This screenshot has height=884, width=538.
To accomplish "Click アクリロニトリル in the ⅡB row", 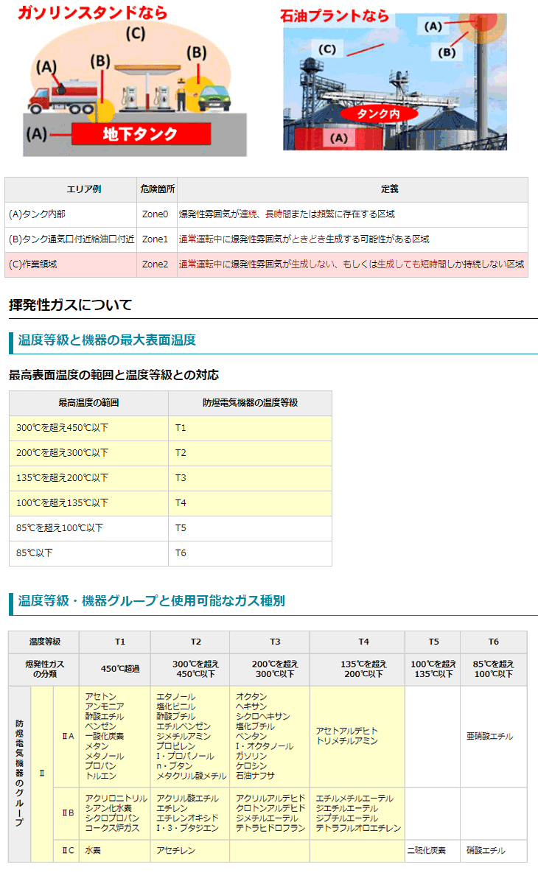I will click(x=116, y=798).
